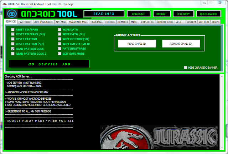Select PATTERN BYPASS checkbox
The height and width of the screenshot is (154, 228).
pos(59,49)
